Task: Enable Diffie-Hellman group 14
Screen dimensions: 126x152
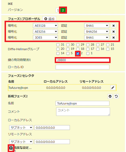Action: pos(58,53)
